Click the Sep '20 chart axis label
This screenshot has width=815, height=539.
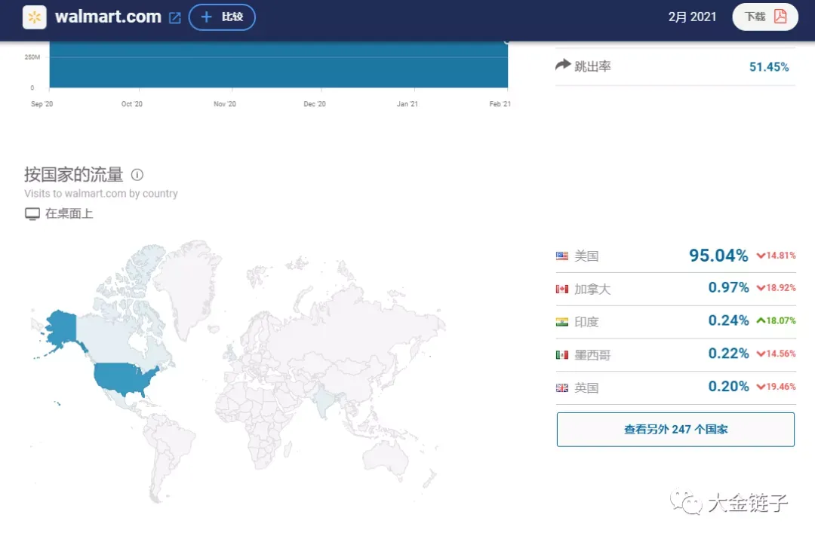pos(42,104)
